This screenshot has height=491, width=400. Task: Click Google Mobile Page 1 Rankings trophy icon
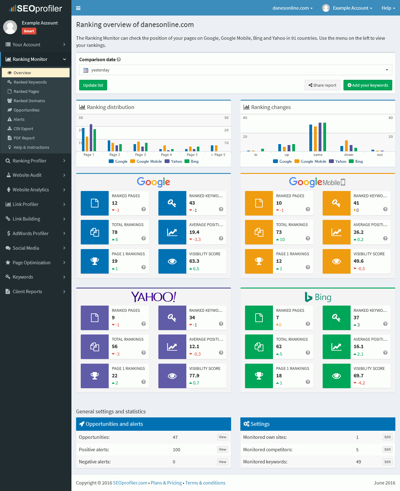[x=259, y=261]
